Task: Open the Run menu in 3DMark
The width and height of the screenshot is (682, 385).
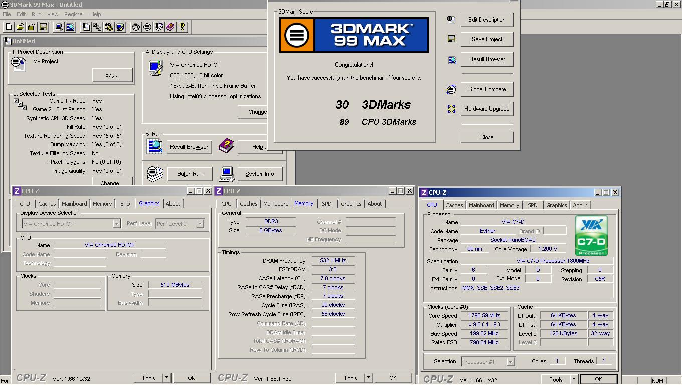Action: point(37,14)
